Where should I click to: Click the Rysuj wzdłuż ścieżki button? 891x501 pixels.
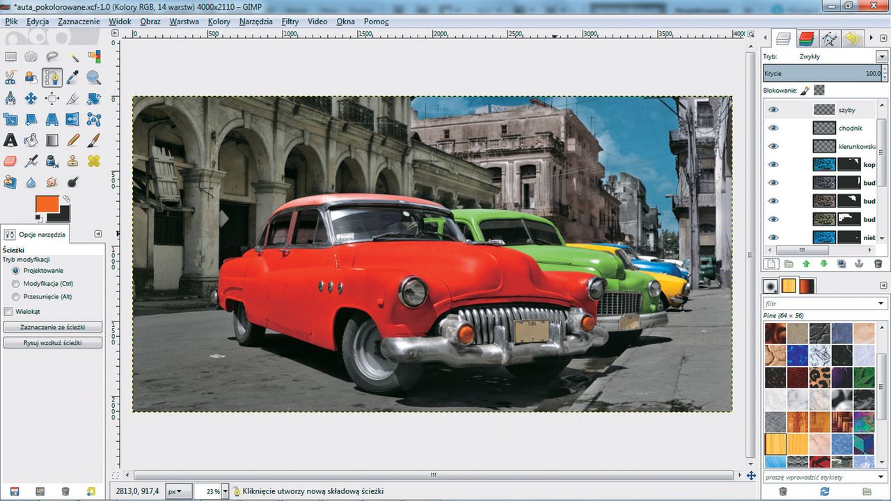click(x=53, y=342)
